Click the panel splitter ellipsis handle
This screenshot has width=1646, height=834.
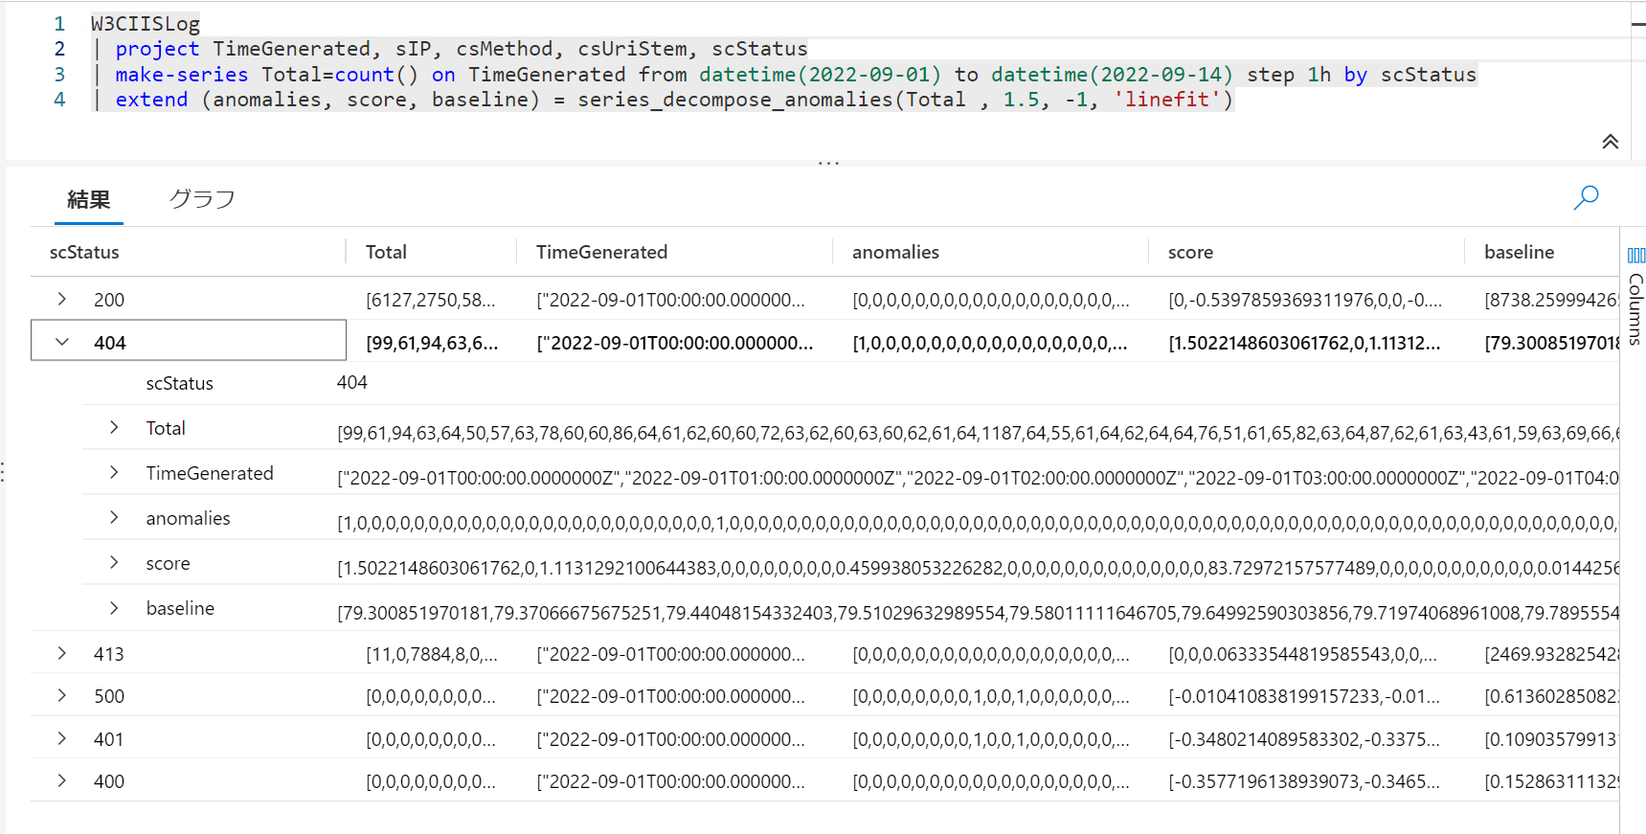point(829,164)
